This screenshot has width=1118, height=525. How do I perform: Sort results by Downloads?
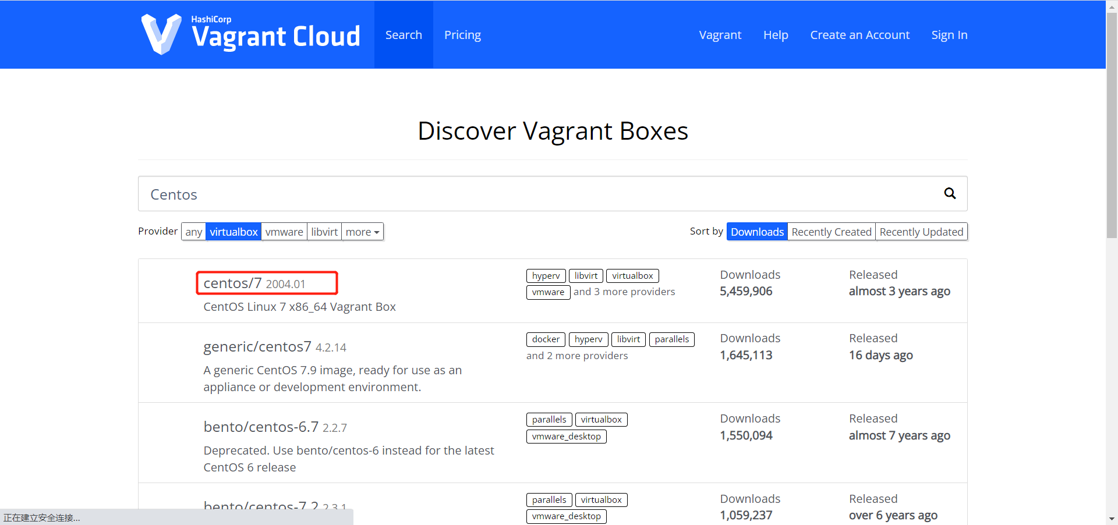point(757,232)
